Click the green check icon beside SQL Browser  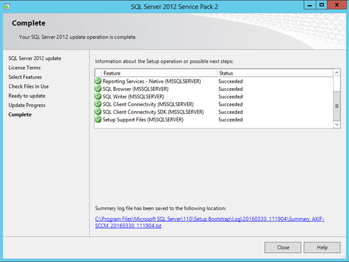tap(98, 89)
